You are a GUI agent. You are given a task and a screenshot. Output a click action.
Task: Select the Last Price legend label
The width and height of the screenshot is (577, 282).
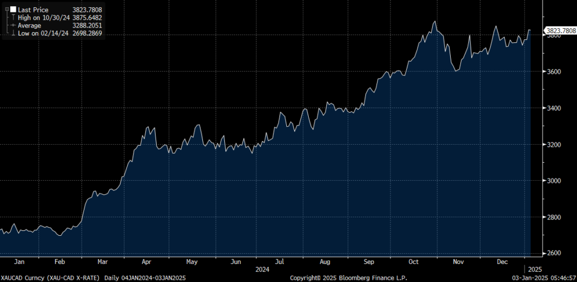33,10
